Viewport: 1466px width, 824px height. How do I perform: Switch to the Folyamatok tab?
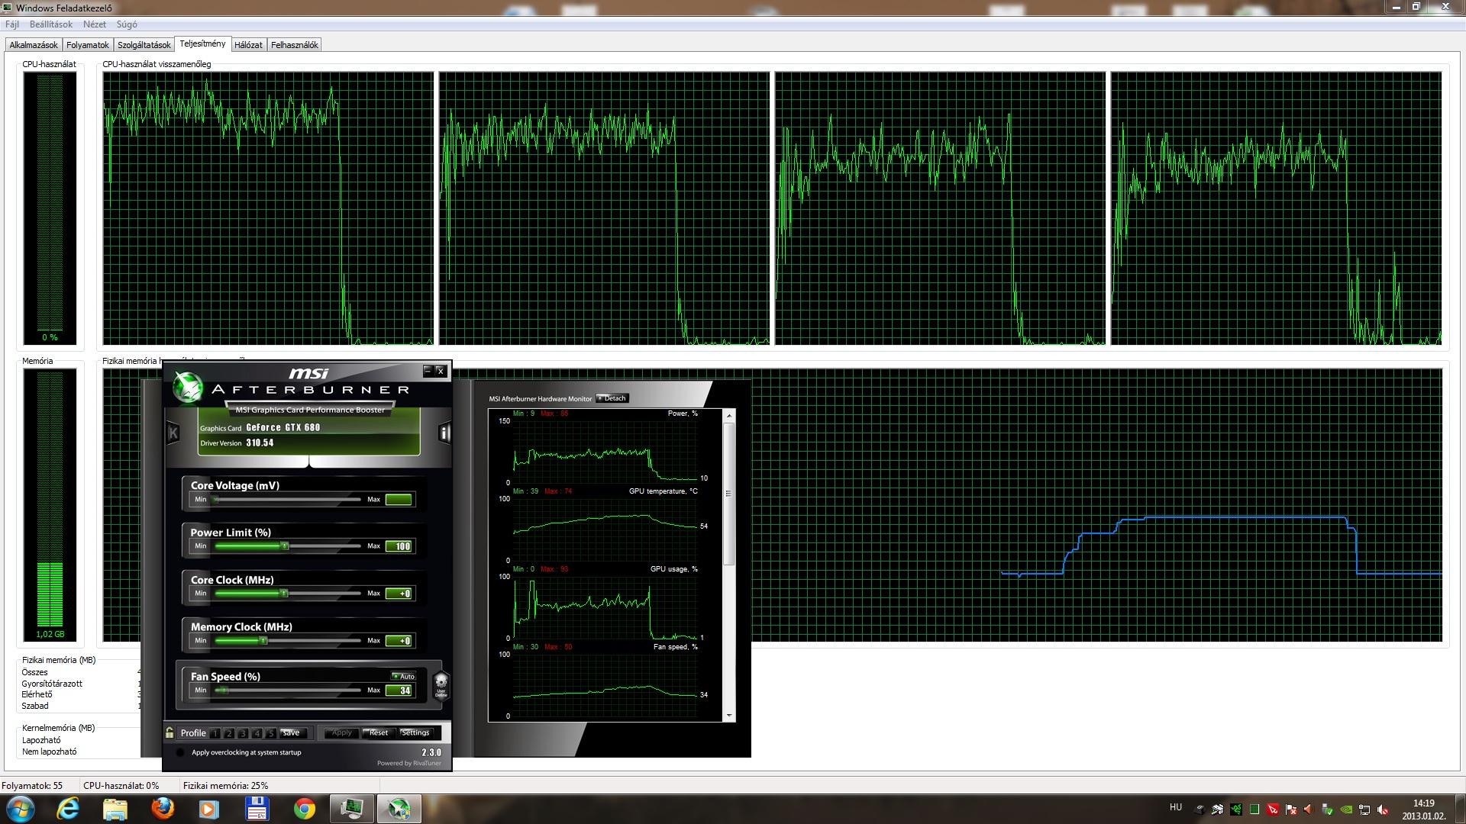pyautogui.click(x=88, y=45)
